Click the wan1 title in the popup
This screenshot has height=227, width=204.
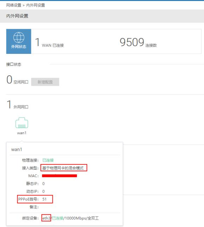(x=17, y=150)
